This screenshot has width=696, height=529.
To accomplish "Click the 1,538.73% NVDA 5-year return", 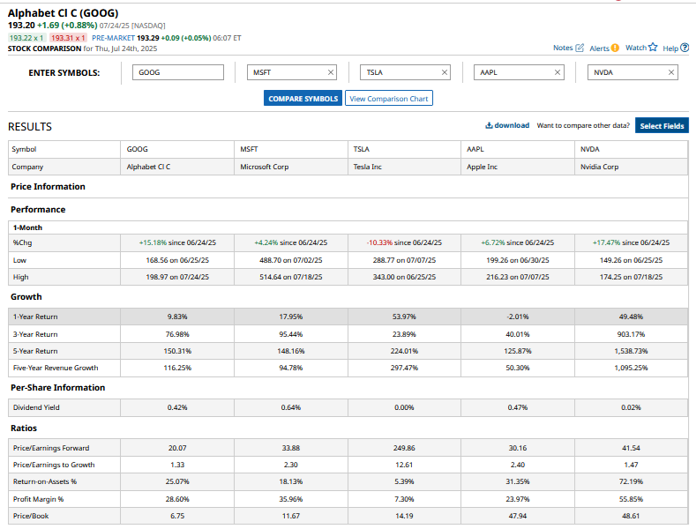I will click(x=632, y=351).
